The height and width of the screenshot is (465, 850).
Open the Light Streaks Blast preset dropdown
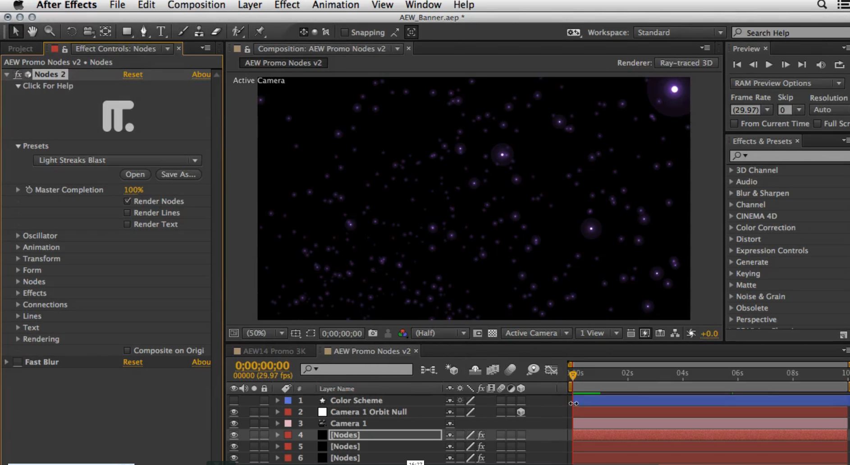pyautogui.click(x=117, y=160)
